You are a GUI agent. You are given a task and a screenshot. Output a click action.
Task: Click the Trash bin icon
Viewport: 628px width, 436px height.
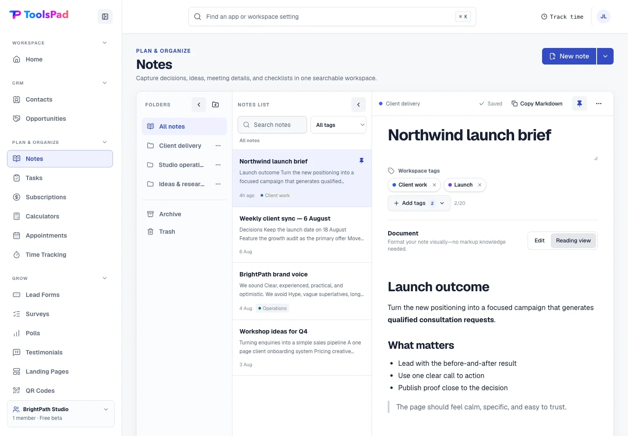coord(150,232)
